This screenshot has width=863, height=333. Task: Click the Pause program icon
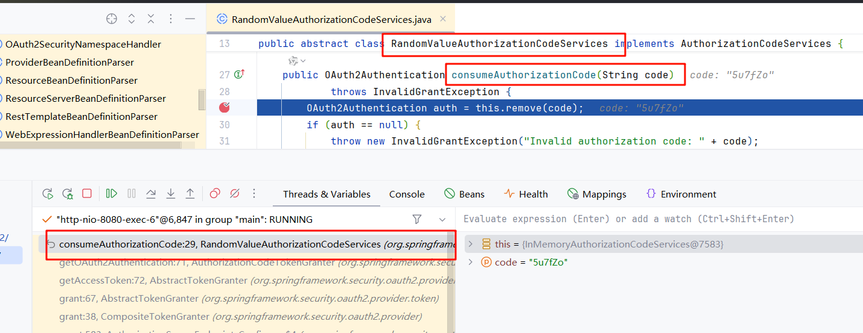point(132,194)
